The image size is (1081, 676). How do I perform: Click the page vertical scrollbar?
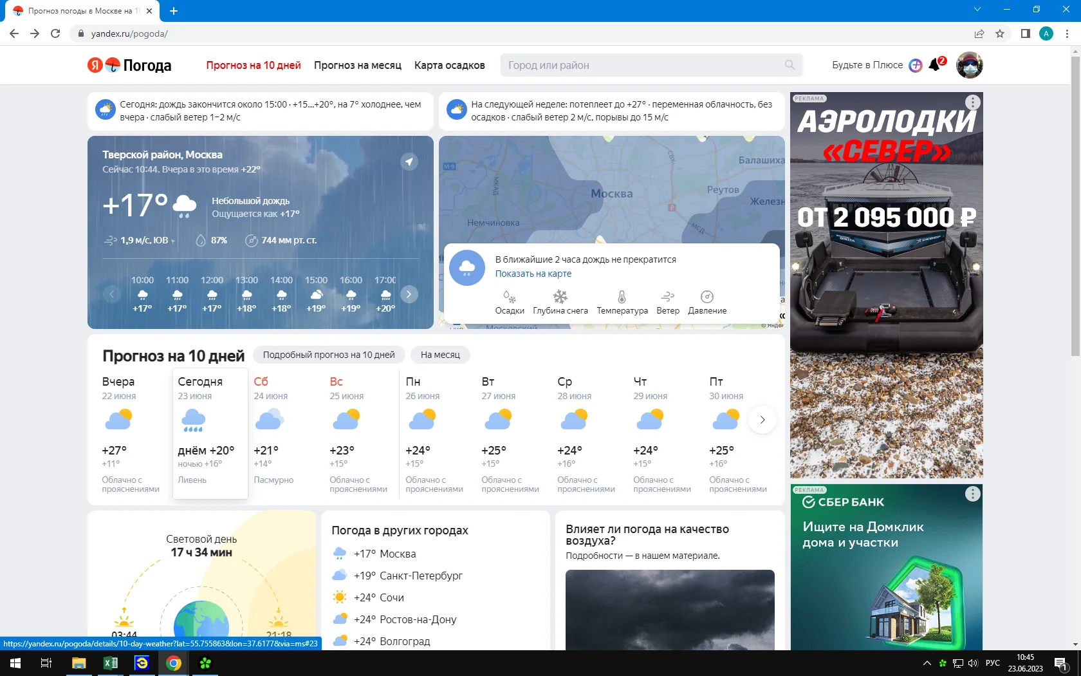1075,206
